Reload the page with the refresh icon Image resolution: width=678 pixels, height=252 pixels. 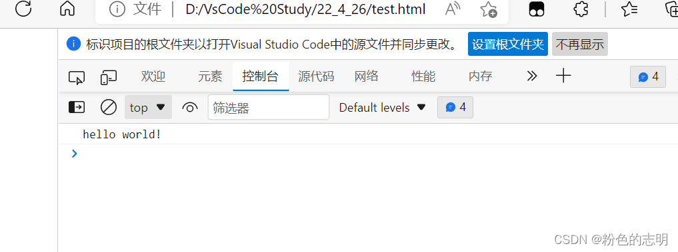pyautogui.click(x=23, y=9)
